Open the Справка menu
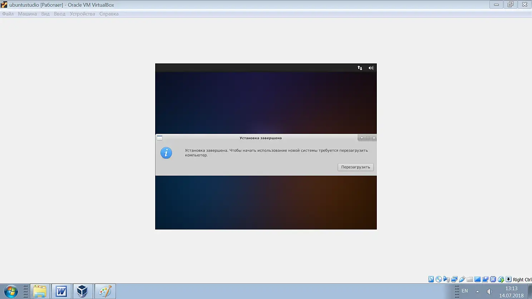This screenshot has height=299, width=532. coord(109,14)
